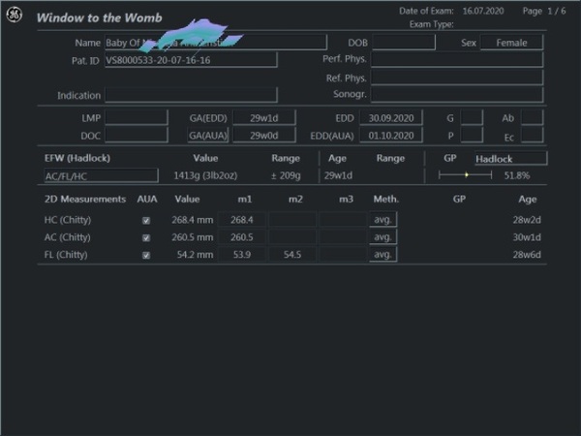Click the Perf. Phys. input field
The height and width of the screenshot is (436, 581).
coord(457,59)
